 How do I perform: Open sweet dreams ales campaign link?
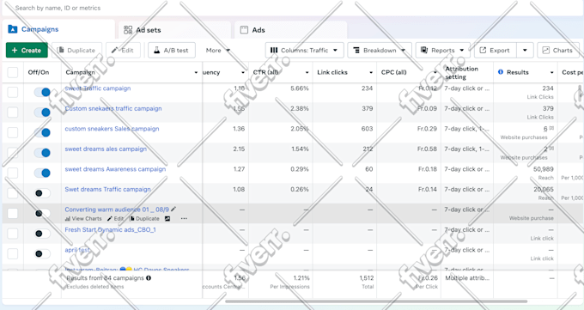tap(106, 149)
